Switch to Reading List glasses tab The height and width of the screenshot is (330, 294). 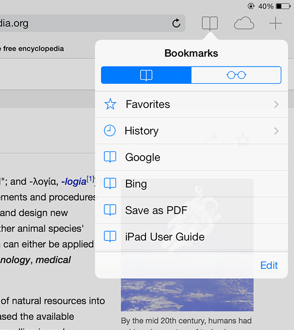236,75
